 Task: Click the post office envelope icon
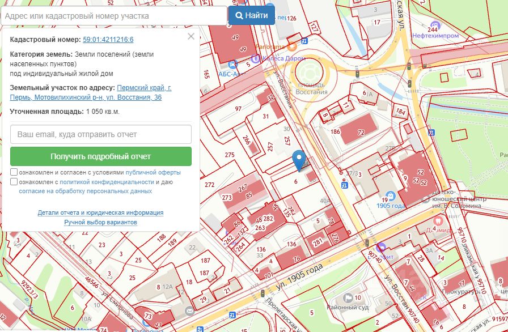tap(189, 312)
